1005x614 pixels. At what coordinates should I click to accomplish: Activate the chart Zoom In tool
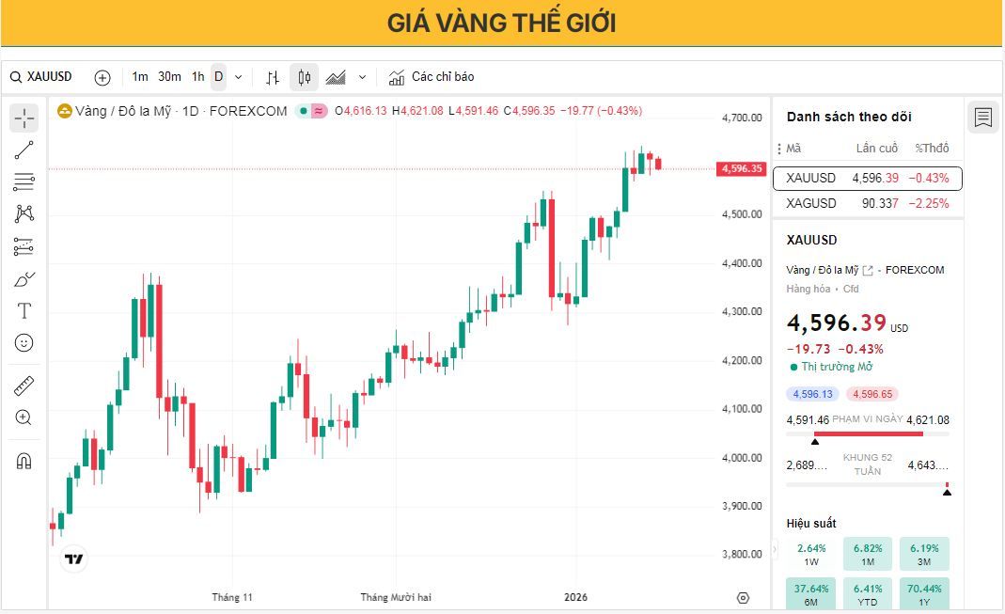pos(24,417)
